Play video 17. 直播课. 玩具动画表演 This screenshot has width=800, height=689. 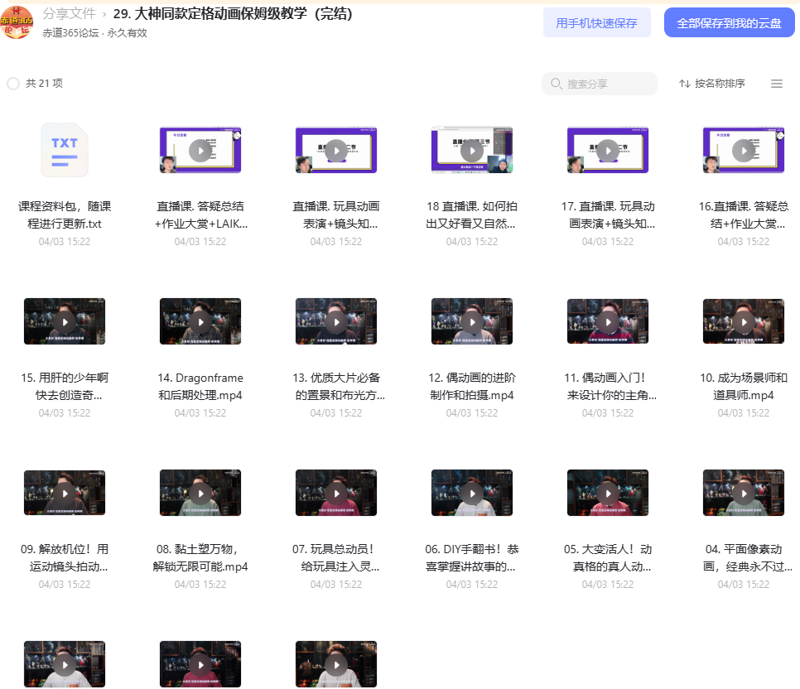click(x=608, y=150)
